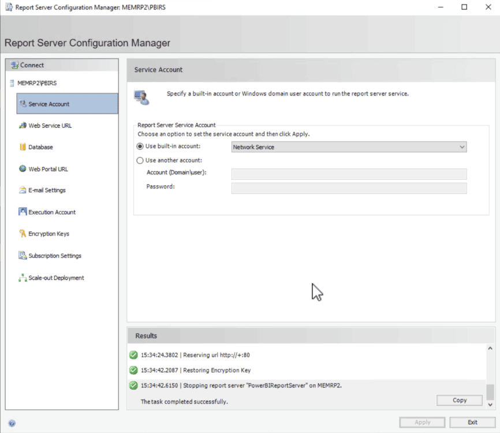The width and height of the screenshot is (500, 433).
Task: Select the MEMRP2\PBIRS server node
Action: tap(37, 83)
